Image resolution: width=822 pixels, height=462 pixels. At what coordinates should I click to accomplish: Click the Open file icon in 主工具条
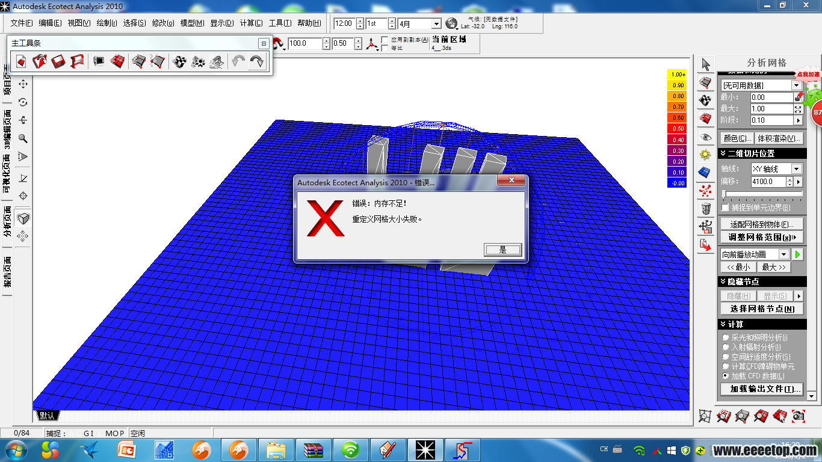[40, 61]
